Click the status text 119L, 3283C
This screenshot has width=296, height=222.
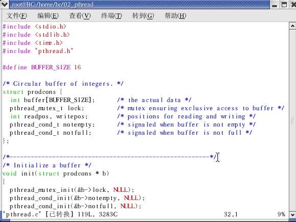pyautogui.click(x=97, y=214)
